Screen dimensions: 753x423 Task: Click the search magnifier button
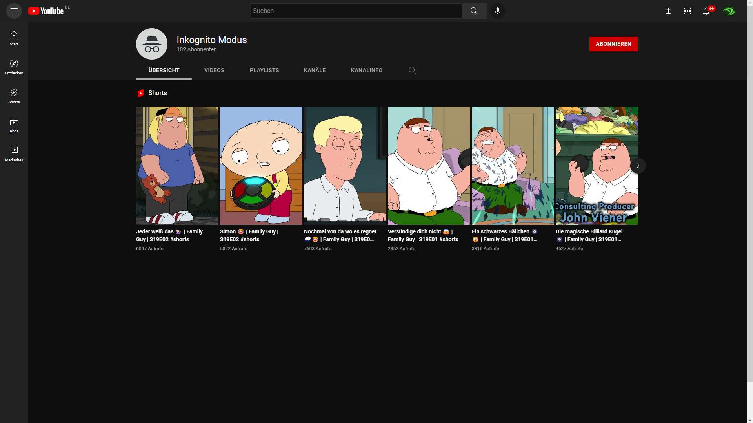click(474, 11)
